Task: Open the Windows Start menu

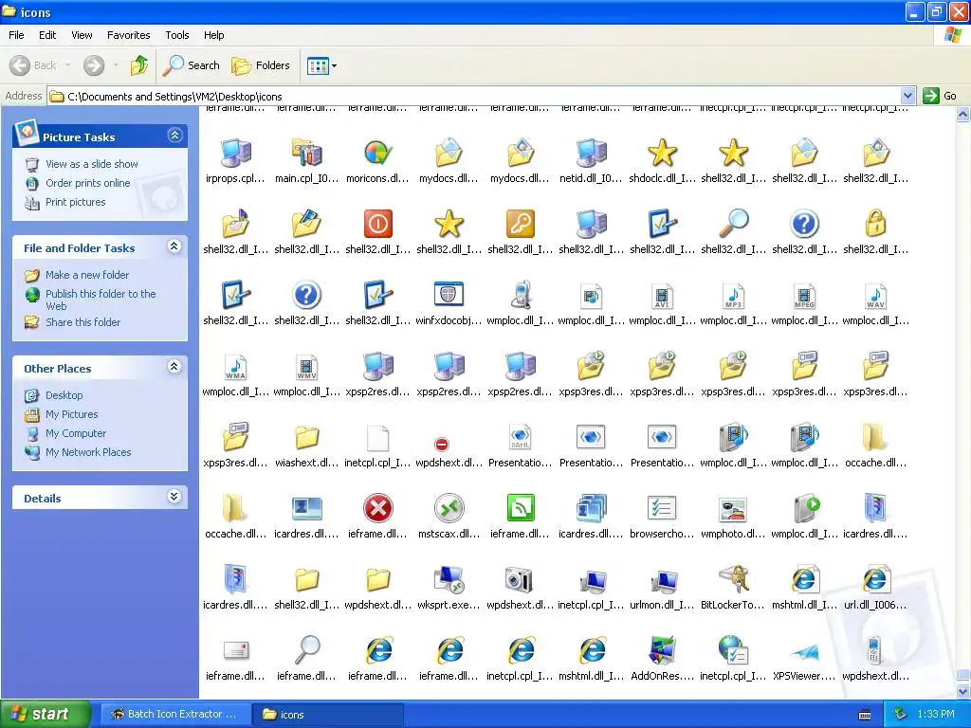Action: pyautogui.click(x=46, y=714)
